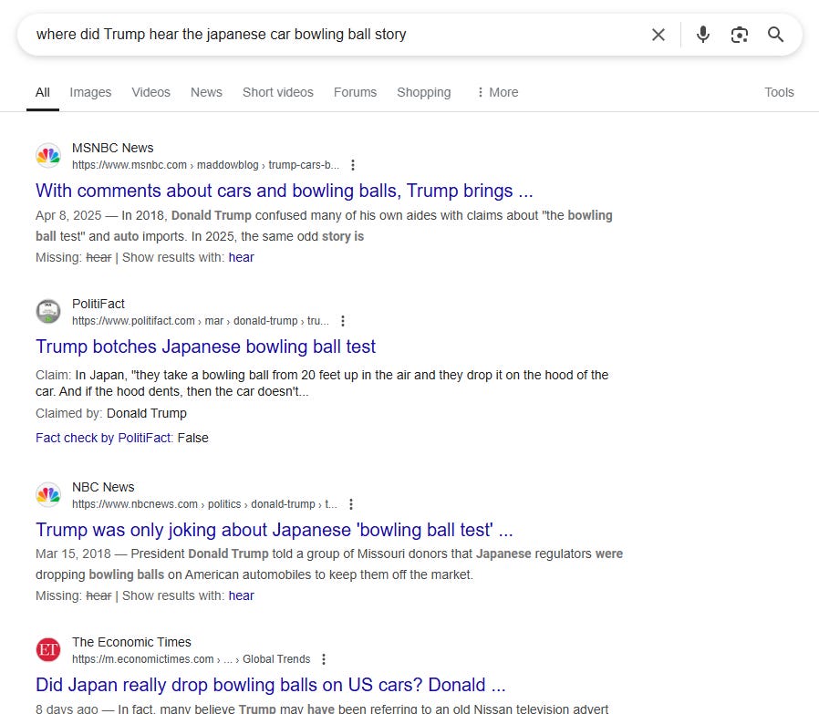
Task: Expand the More search filters menu
Action: point(497,92)
